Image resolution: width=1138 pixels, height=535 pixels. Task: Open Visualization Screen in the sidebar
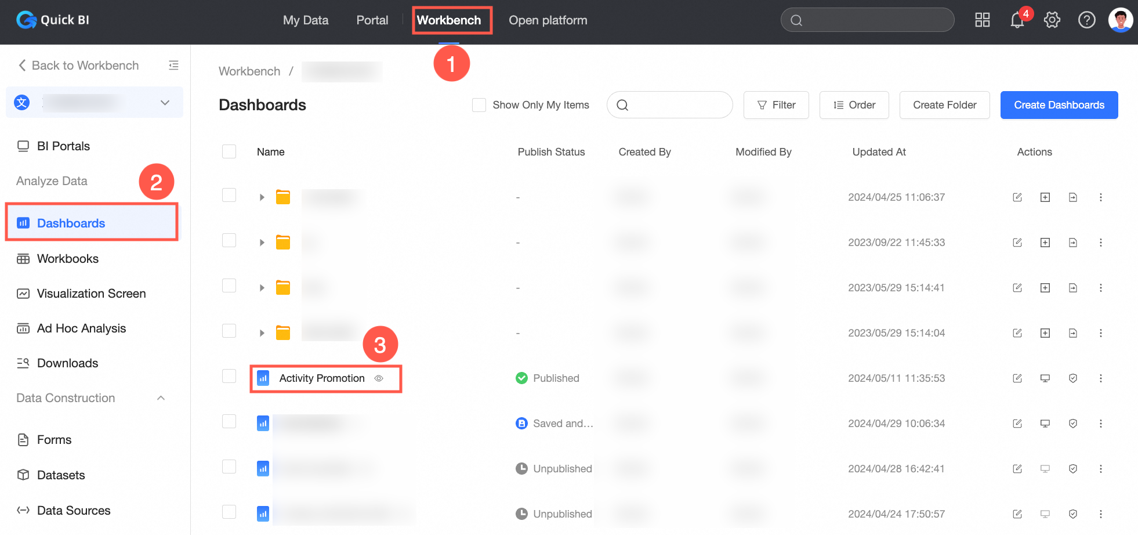(x=93, y=294)
